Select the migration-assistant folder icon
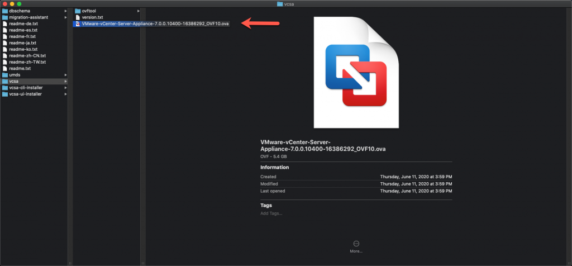This screenshot has height=266, width=572. coord(5,17)
